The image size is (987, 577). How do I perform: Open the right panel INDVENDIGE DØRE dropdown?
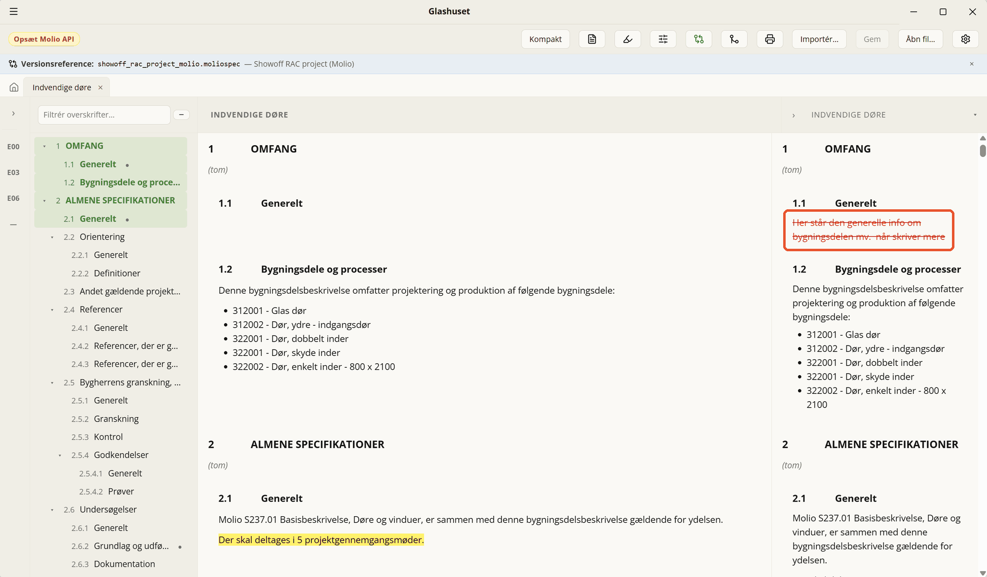[x=975, y=115]
